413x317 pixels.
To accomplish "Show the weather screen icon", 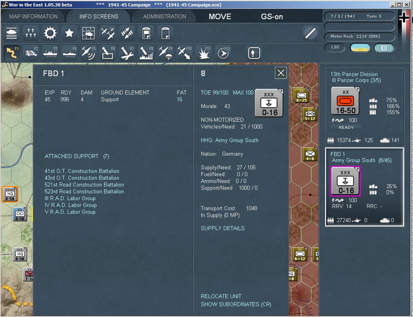I will pyautogui.click(x=88, y=33).
